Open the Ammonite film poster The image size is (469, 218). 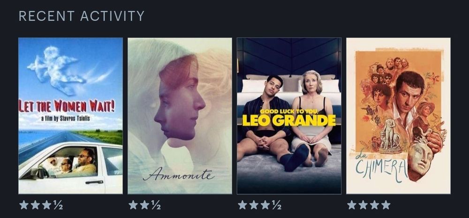[180, 116]
